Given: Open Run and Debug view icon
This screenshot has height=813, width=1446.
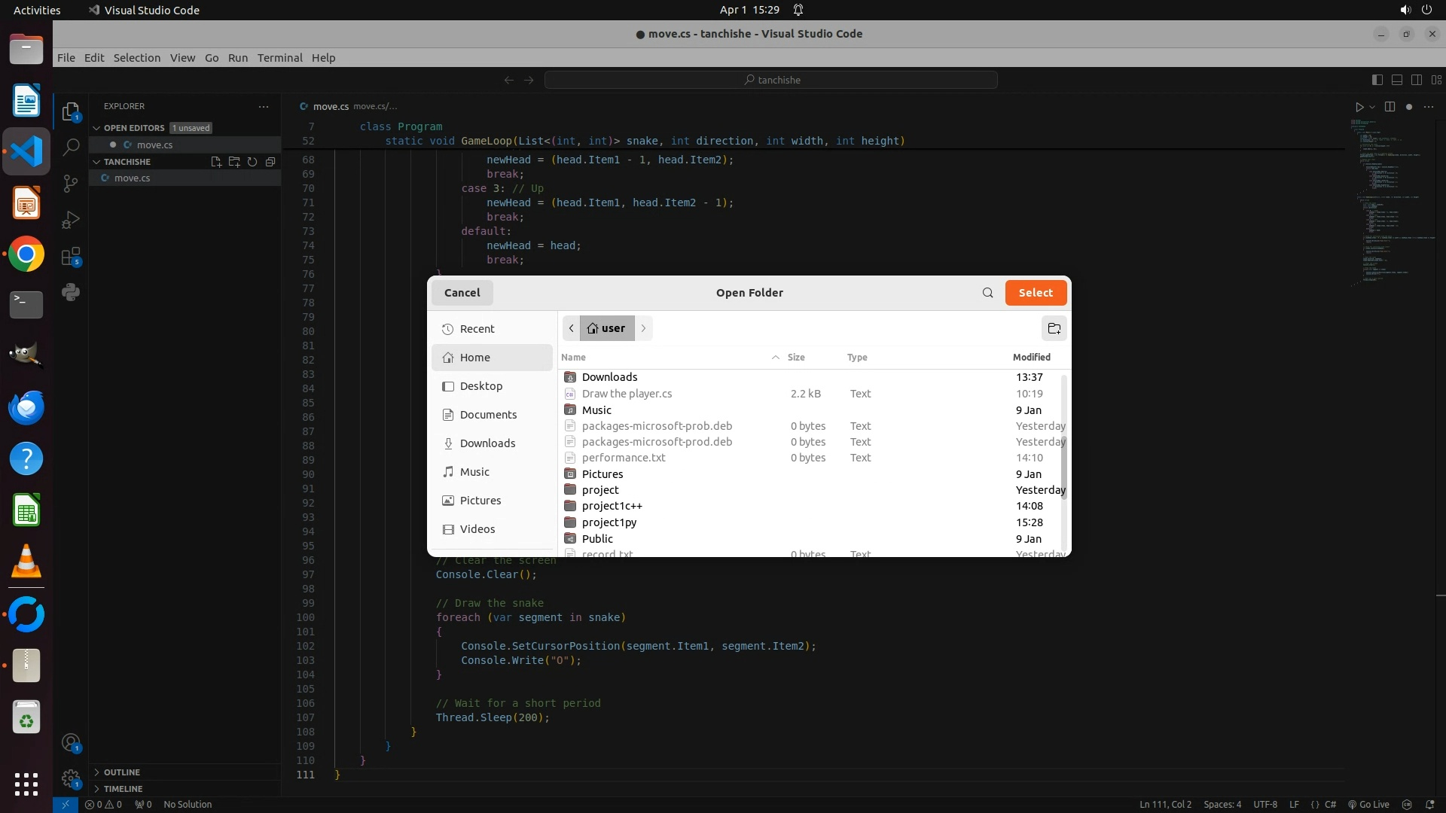Looking at the screenshot, I should [x=71, y=220].
